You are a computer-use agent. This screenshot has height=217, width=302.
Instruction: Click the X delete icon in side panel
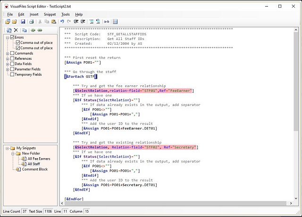(x=16, y=30)
